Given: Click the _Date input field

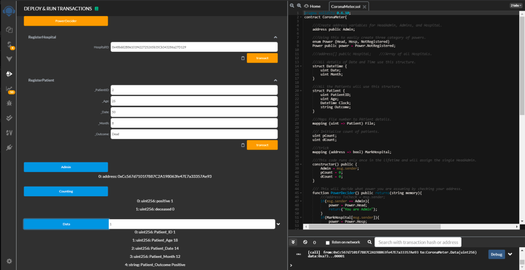Looking at the screenshot, I should [x=194, y=112].
